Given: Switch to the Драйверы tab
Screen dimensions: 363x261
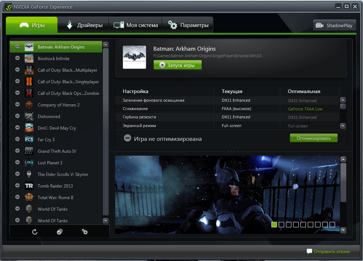Looking at the screenshot, I should click(83, 25).
